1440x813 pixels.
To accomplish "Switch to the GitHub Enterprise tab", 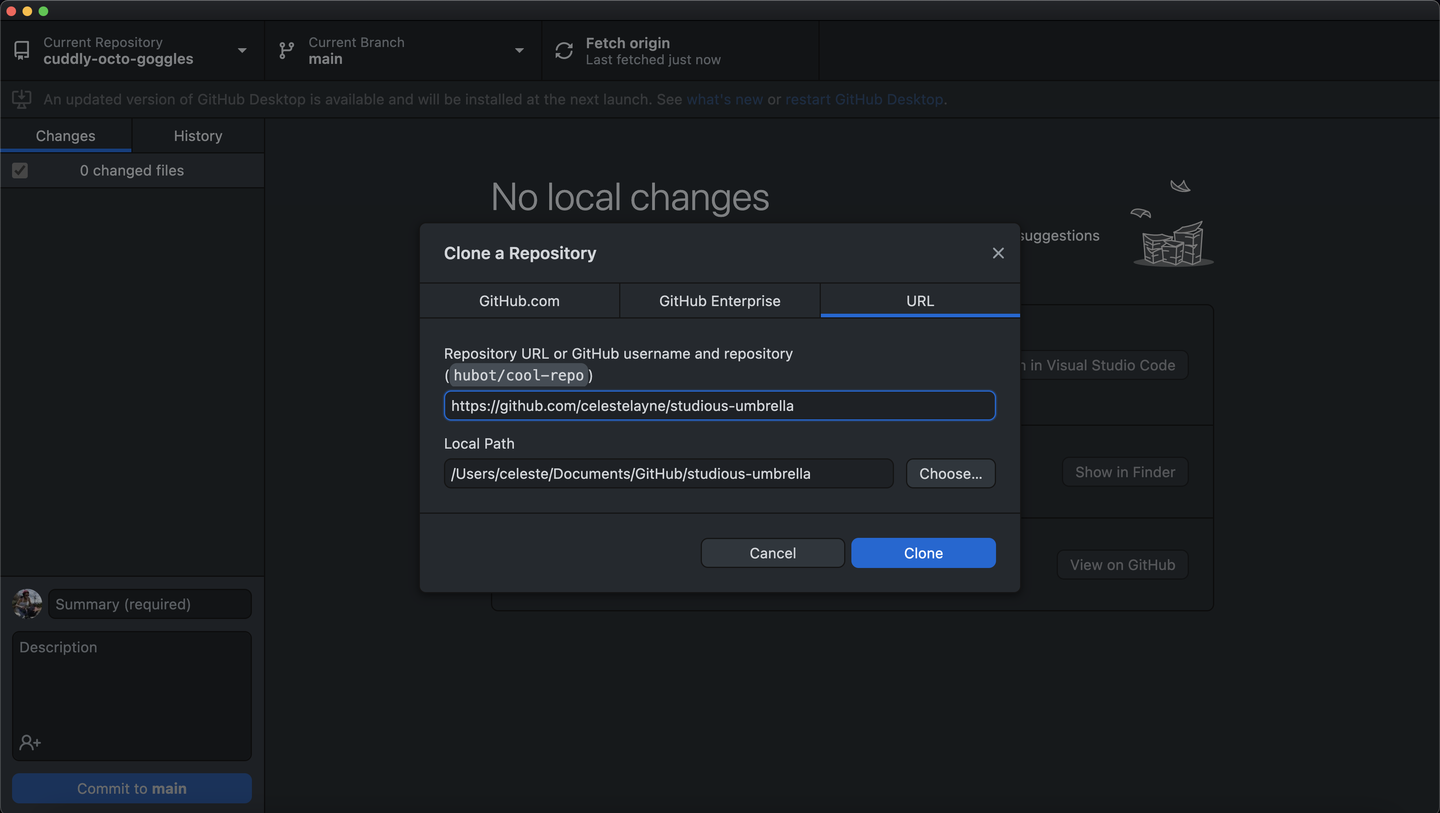I will [720, 300].
